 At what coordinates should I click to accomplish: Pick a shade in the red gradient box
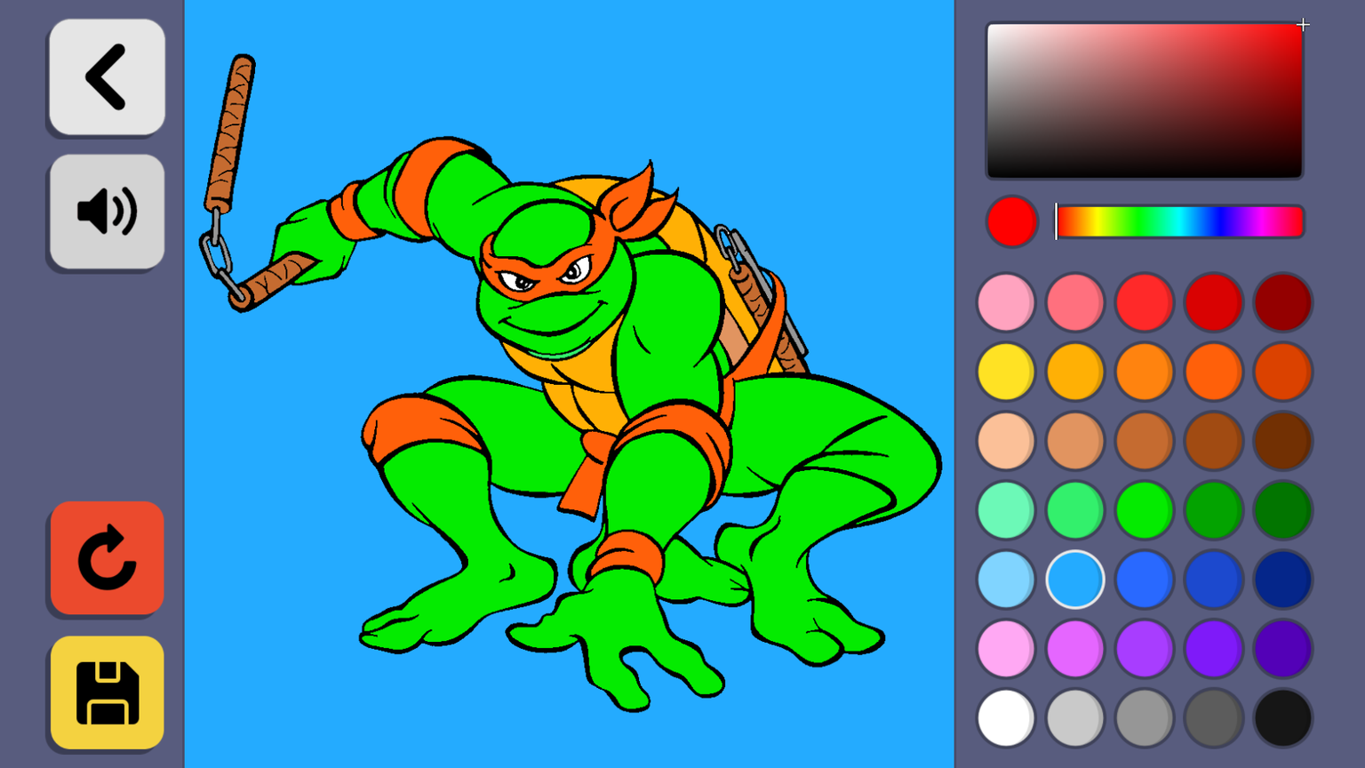(x=1144, y=100)
